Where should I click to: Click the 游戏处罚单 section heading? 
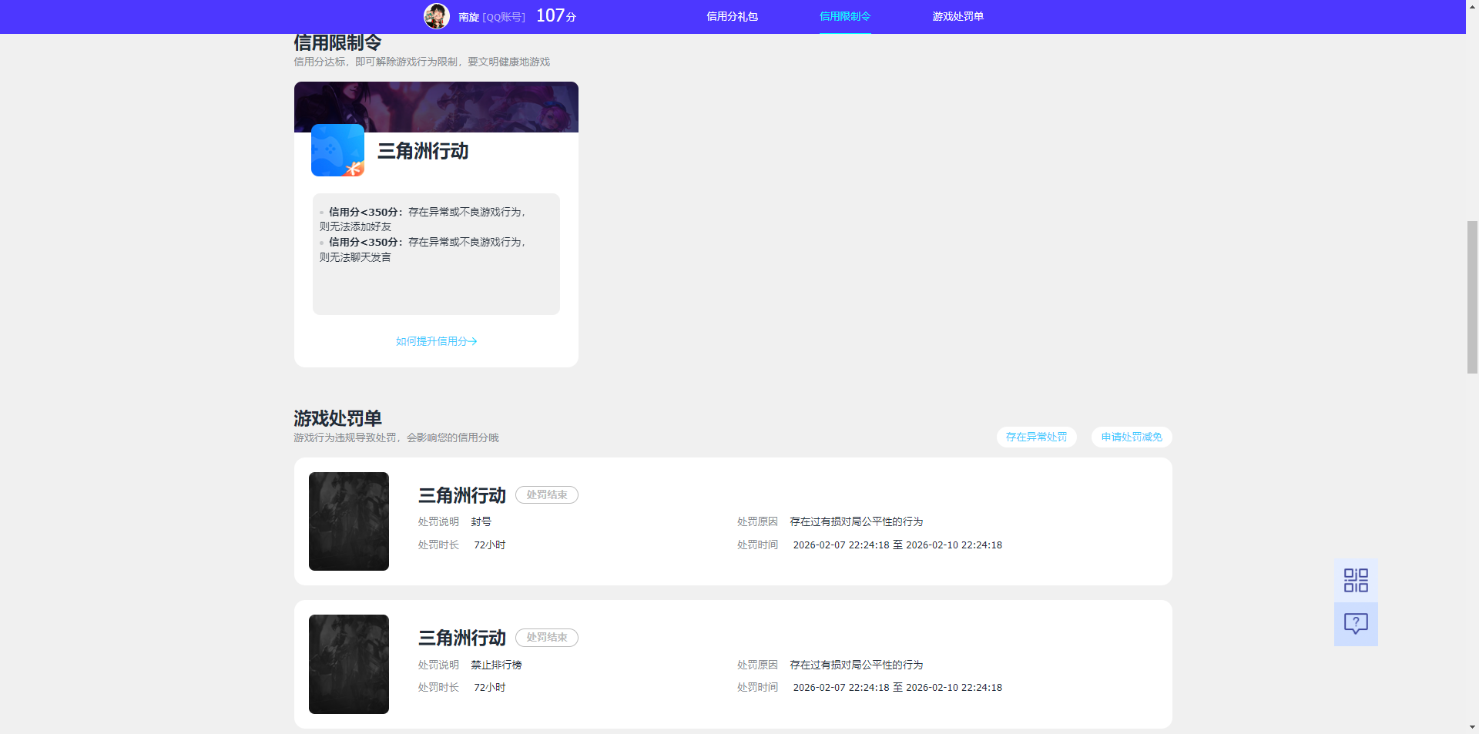pos(337,418)
